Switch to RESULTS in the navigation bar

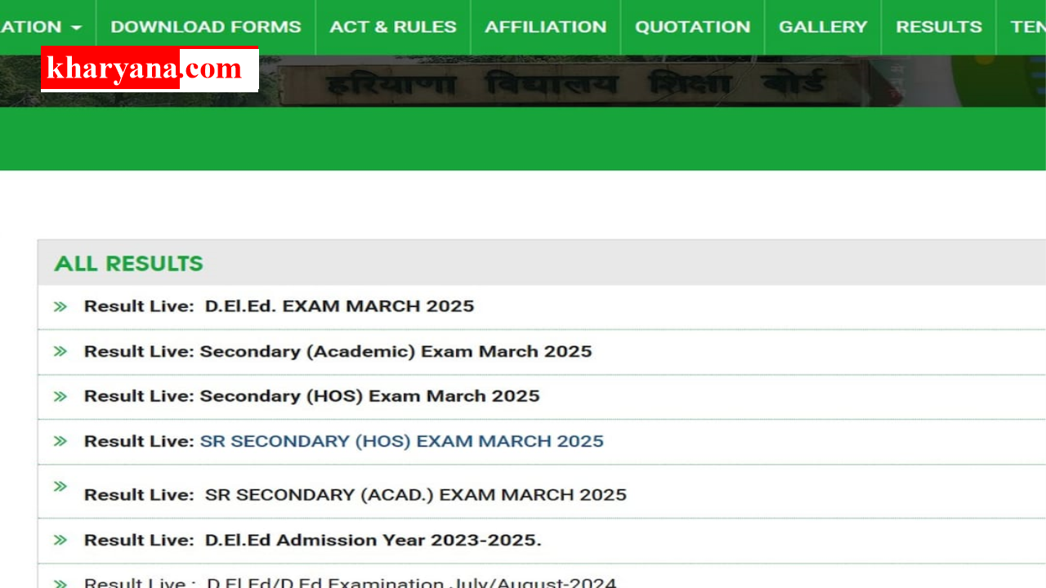point(939,27)
